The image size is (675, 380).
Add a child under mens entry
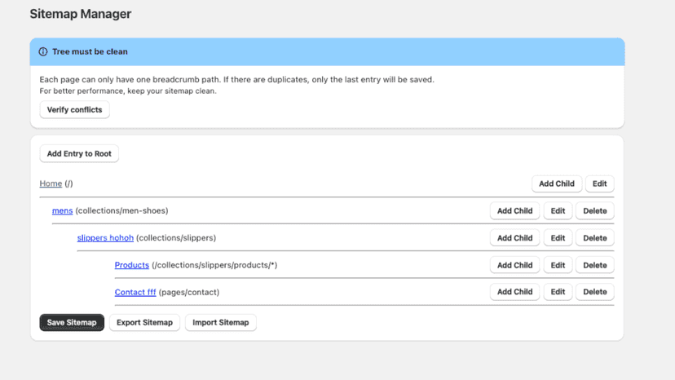coord(515,210)
